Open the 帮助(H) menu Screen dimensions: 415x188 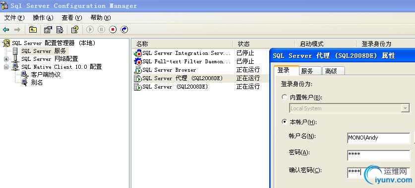[101, 18]
